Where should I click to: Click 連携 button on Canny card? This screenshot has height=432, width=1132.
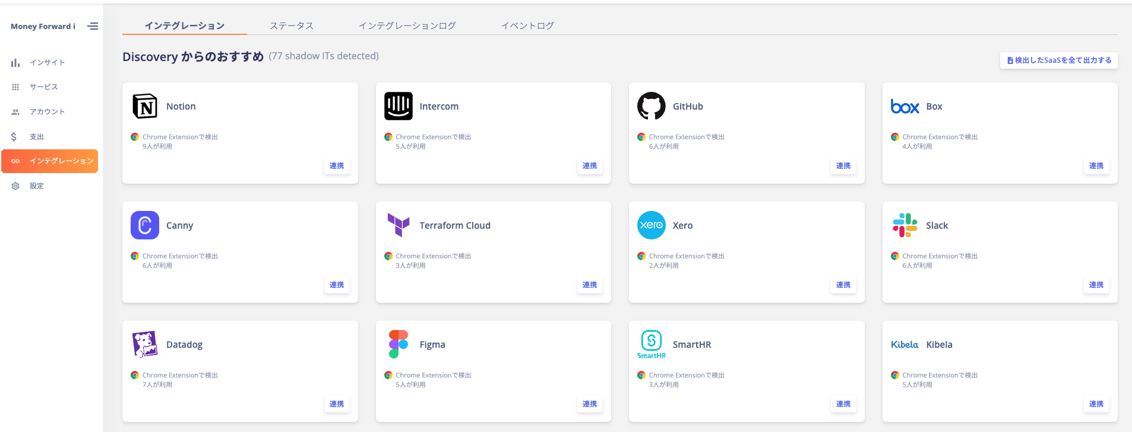click(337, 285)
